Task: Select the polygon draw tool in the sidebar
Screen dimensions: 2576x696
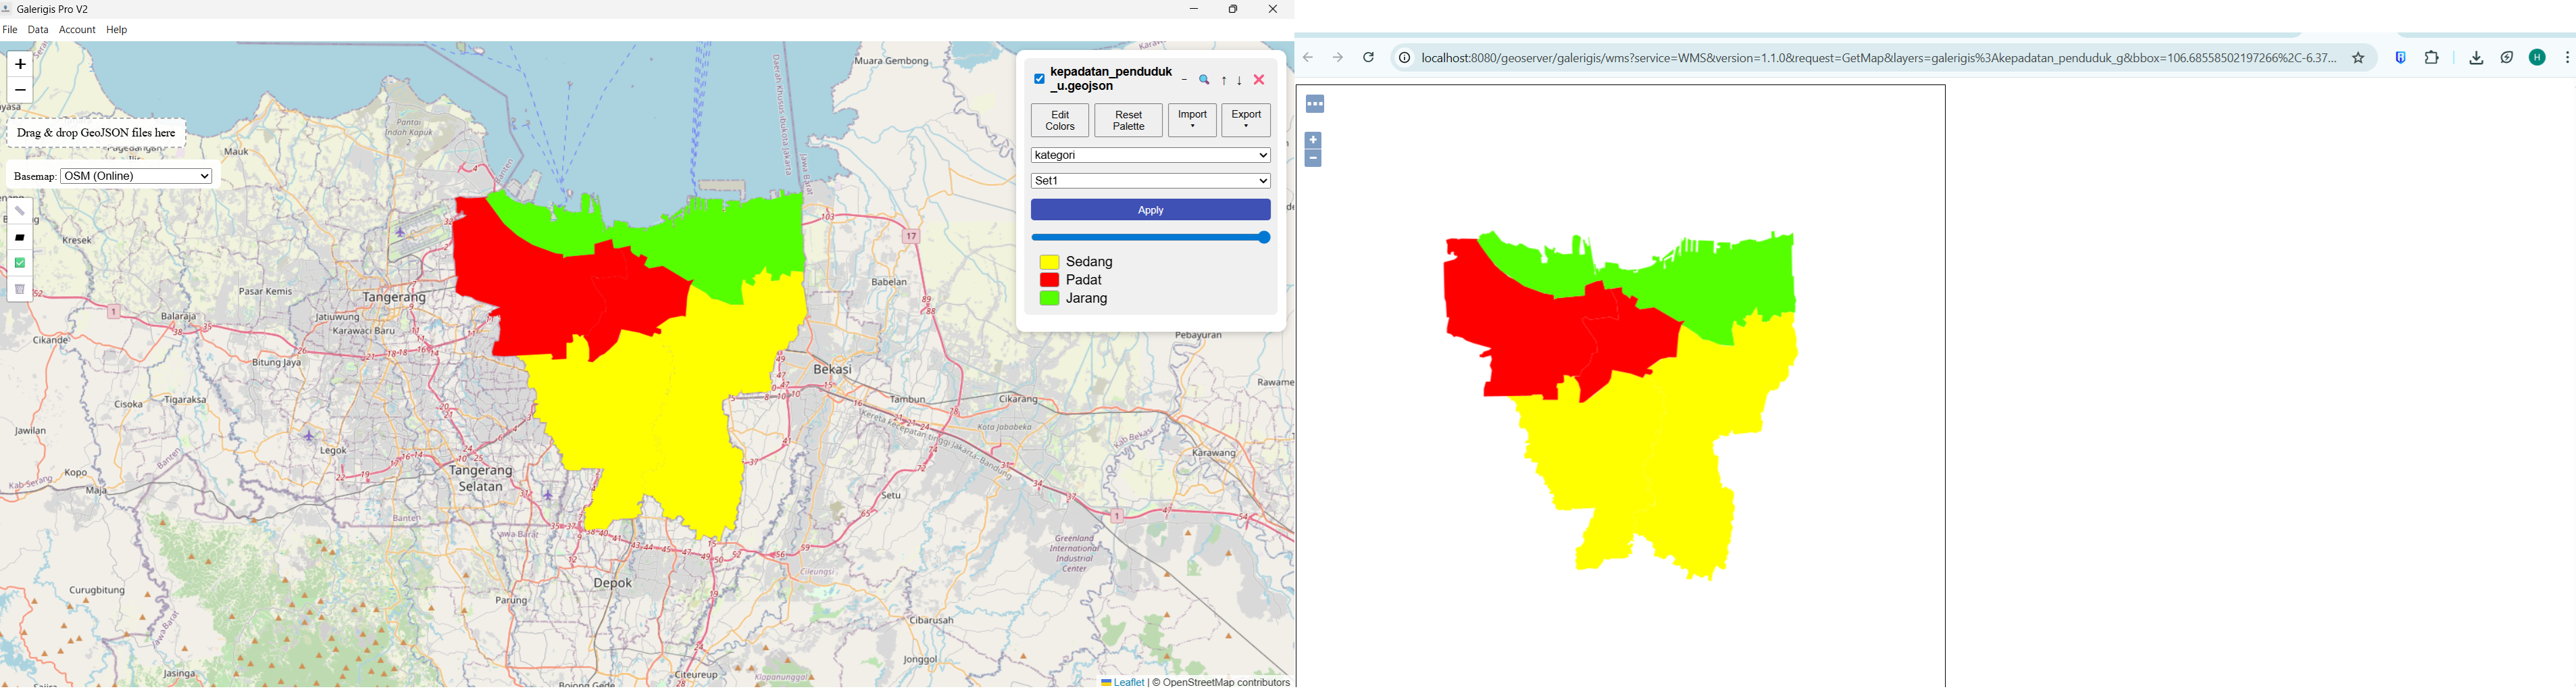Action: (x=19, y=237)
